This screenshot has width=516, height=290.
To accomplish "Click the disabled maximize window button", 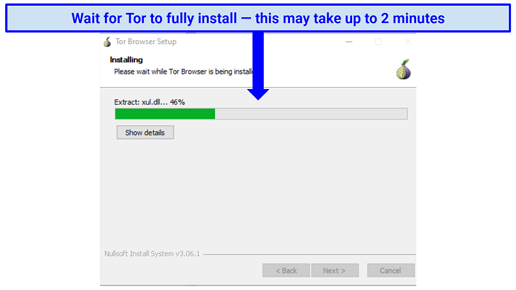I will pos(378,42).
